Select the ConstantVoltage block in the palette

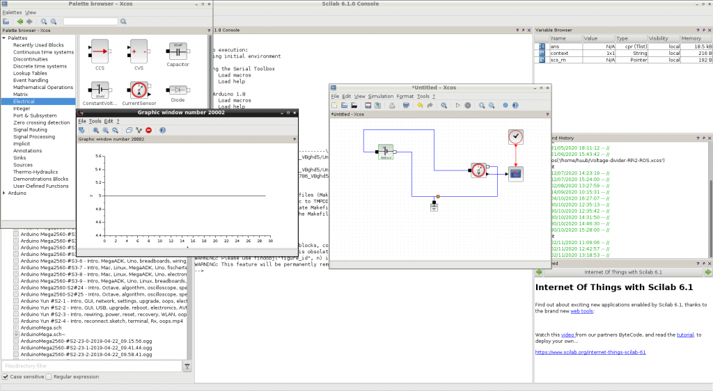pos(100,93)
